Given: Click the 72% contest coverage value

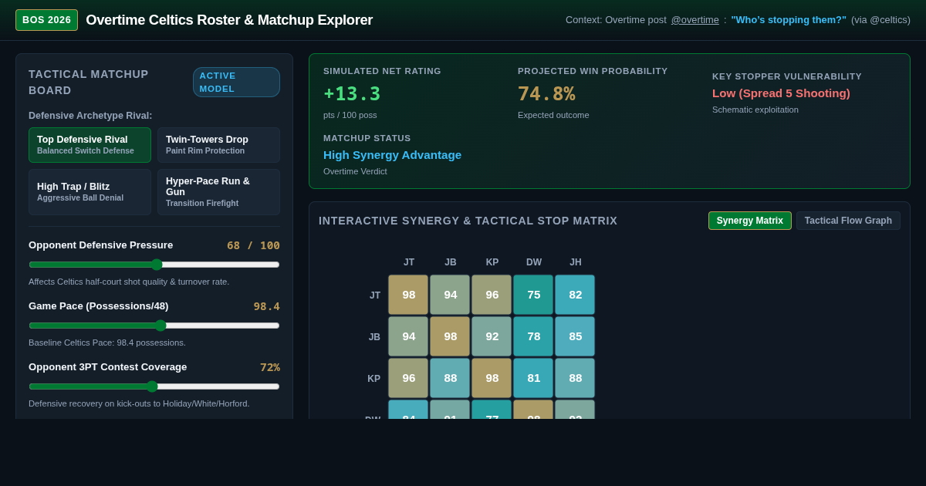Looking at the screenshot, I should (x=270, y=367).
